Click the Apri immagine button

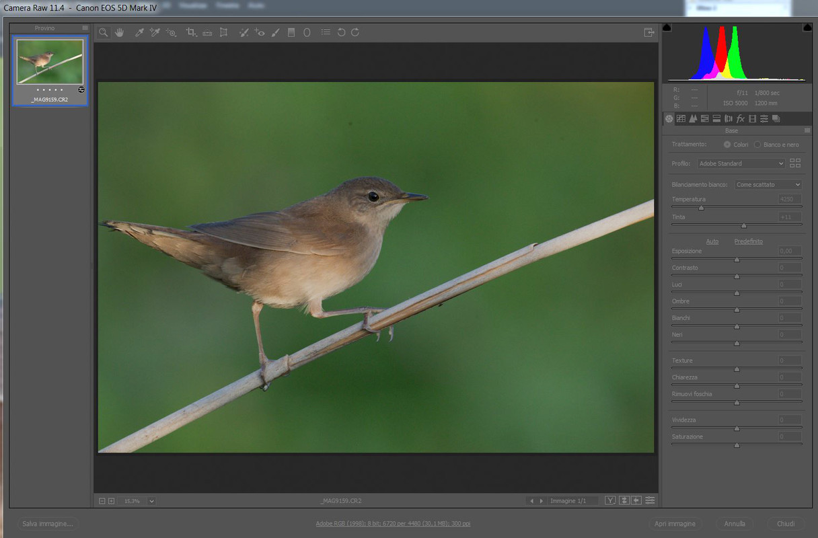click(675, 524)
